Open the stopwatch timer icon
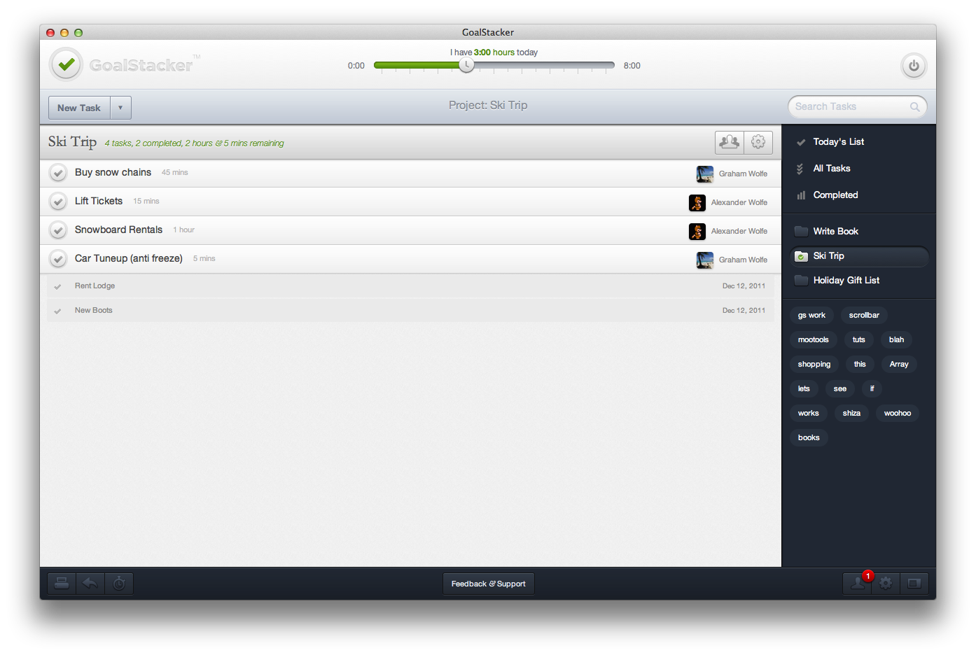 (x=119, y=583)
